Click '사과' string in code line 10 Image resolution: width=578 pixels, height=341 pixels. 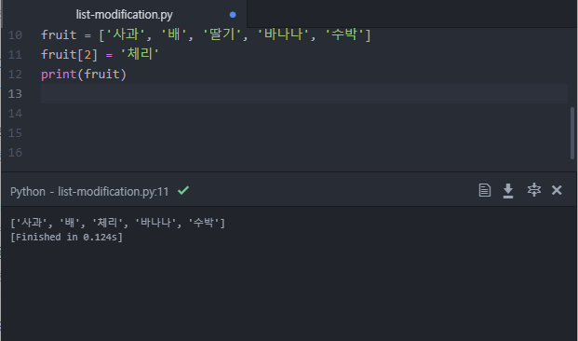tap(126, 34)
